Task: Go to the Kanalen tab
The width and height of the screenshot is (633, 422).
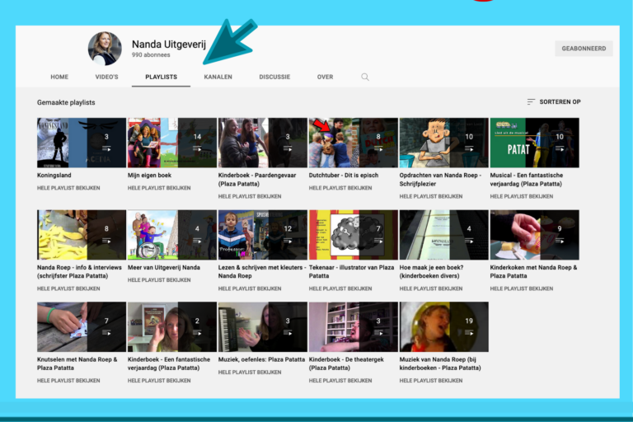Action: point(218,77)
